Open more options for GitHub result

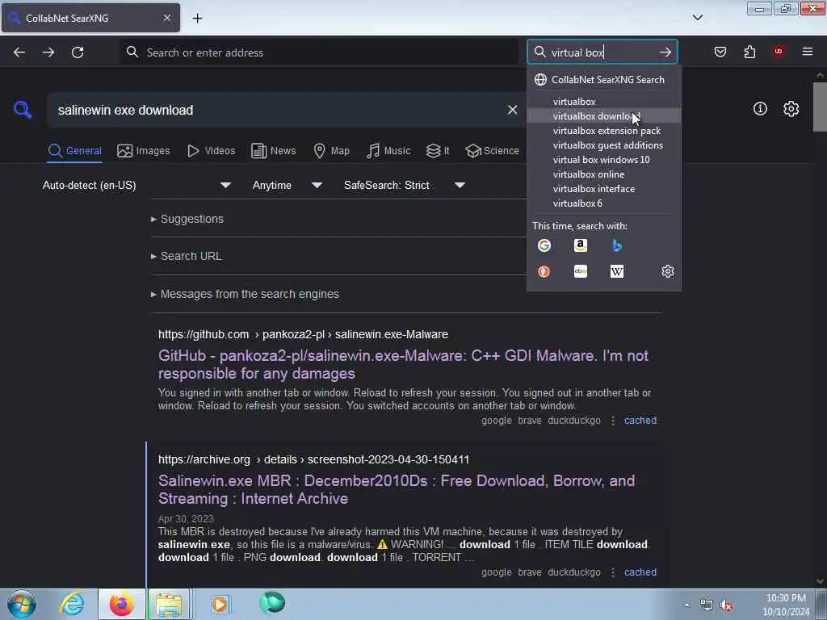tap(612, 421)
